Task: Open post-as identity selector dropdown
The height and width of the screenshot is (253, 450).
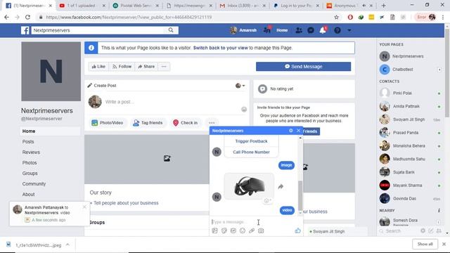Action: pyautogui.click(x=240, y=86)
